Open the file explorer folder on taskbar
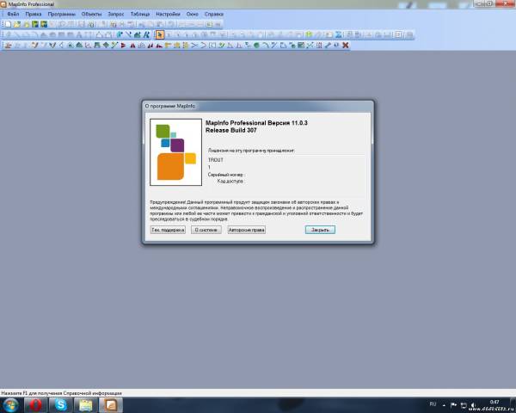This screenshot has width=516, height=413. pyautogui.click(x=85, y=405)
